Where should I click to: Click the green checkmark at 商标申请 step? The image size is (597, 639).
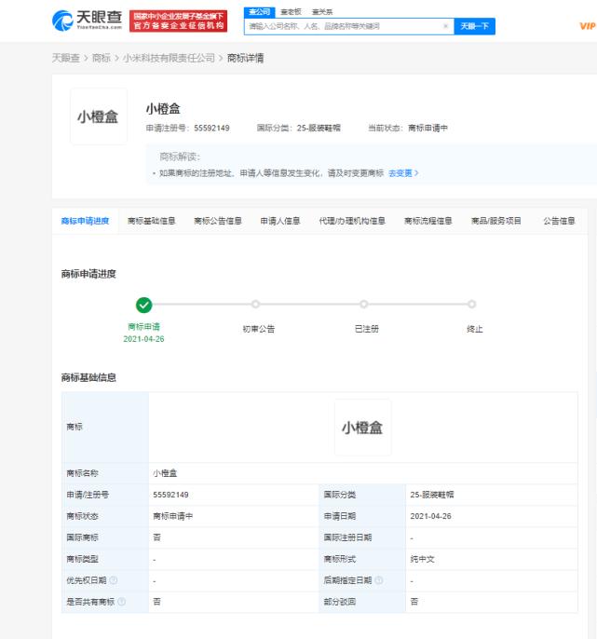pos(142,304)
